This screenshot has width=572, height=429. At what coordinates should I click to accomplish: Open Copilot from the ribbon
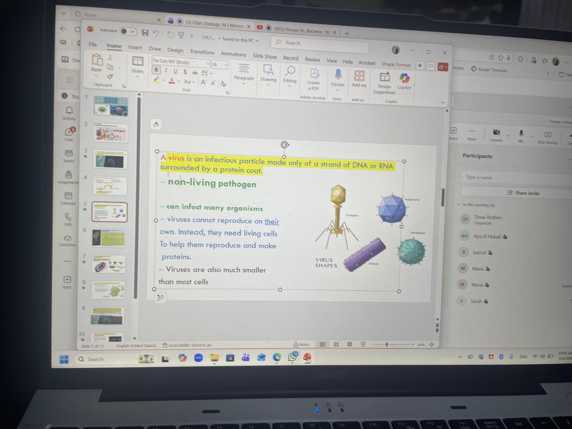point(404,79)
